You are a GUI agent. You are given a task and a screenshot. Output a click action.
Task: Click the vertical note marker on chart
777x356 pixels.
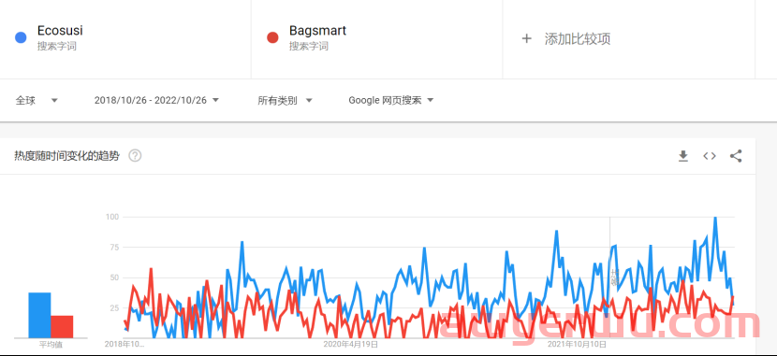tap(613, 278)
